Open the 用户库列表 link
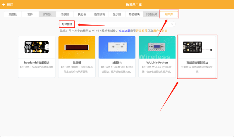 160,31
